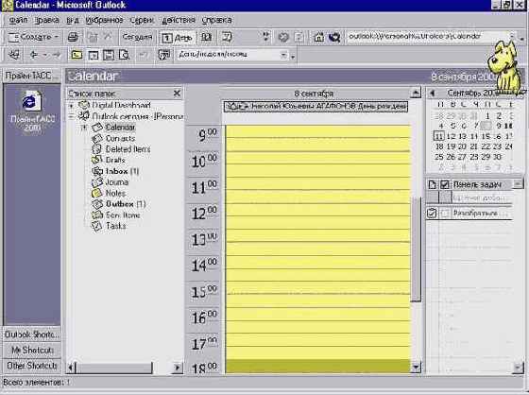Click the calendar vertical scrollbar thumb
Viewport: 529px width, 395px height.
click(x=417, y=249)
